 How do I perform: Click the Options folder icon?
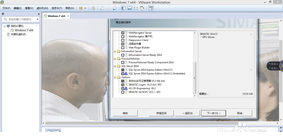pyautogui.click(x=118, y=77)
